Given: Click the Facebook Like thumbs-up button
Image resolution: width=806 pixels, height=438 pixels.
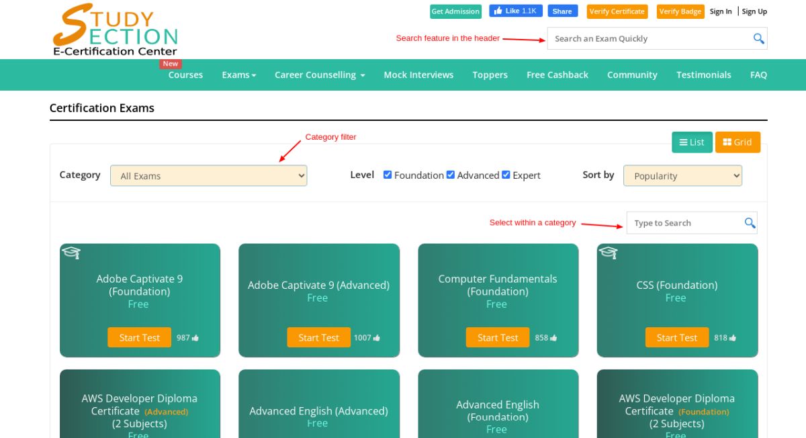Looking at the screenshot, I should 515,11.
